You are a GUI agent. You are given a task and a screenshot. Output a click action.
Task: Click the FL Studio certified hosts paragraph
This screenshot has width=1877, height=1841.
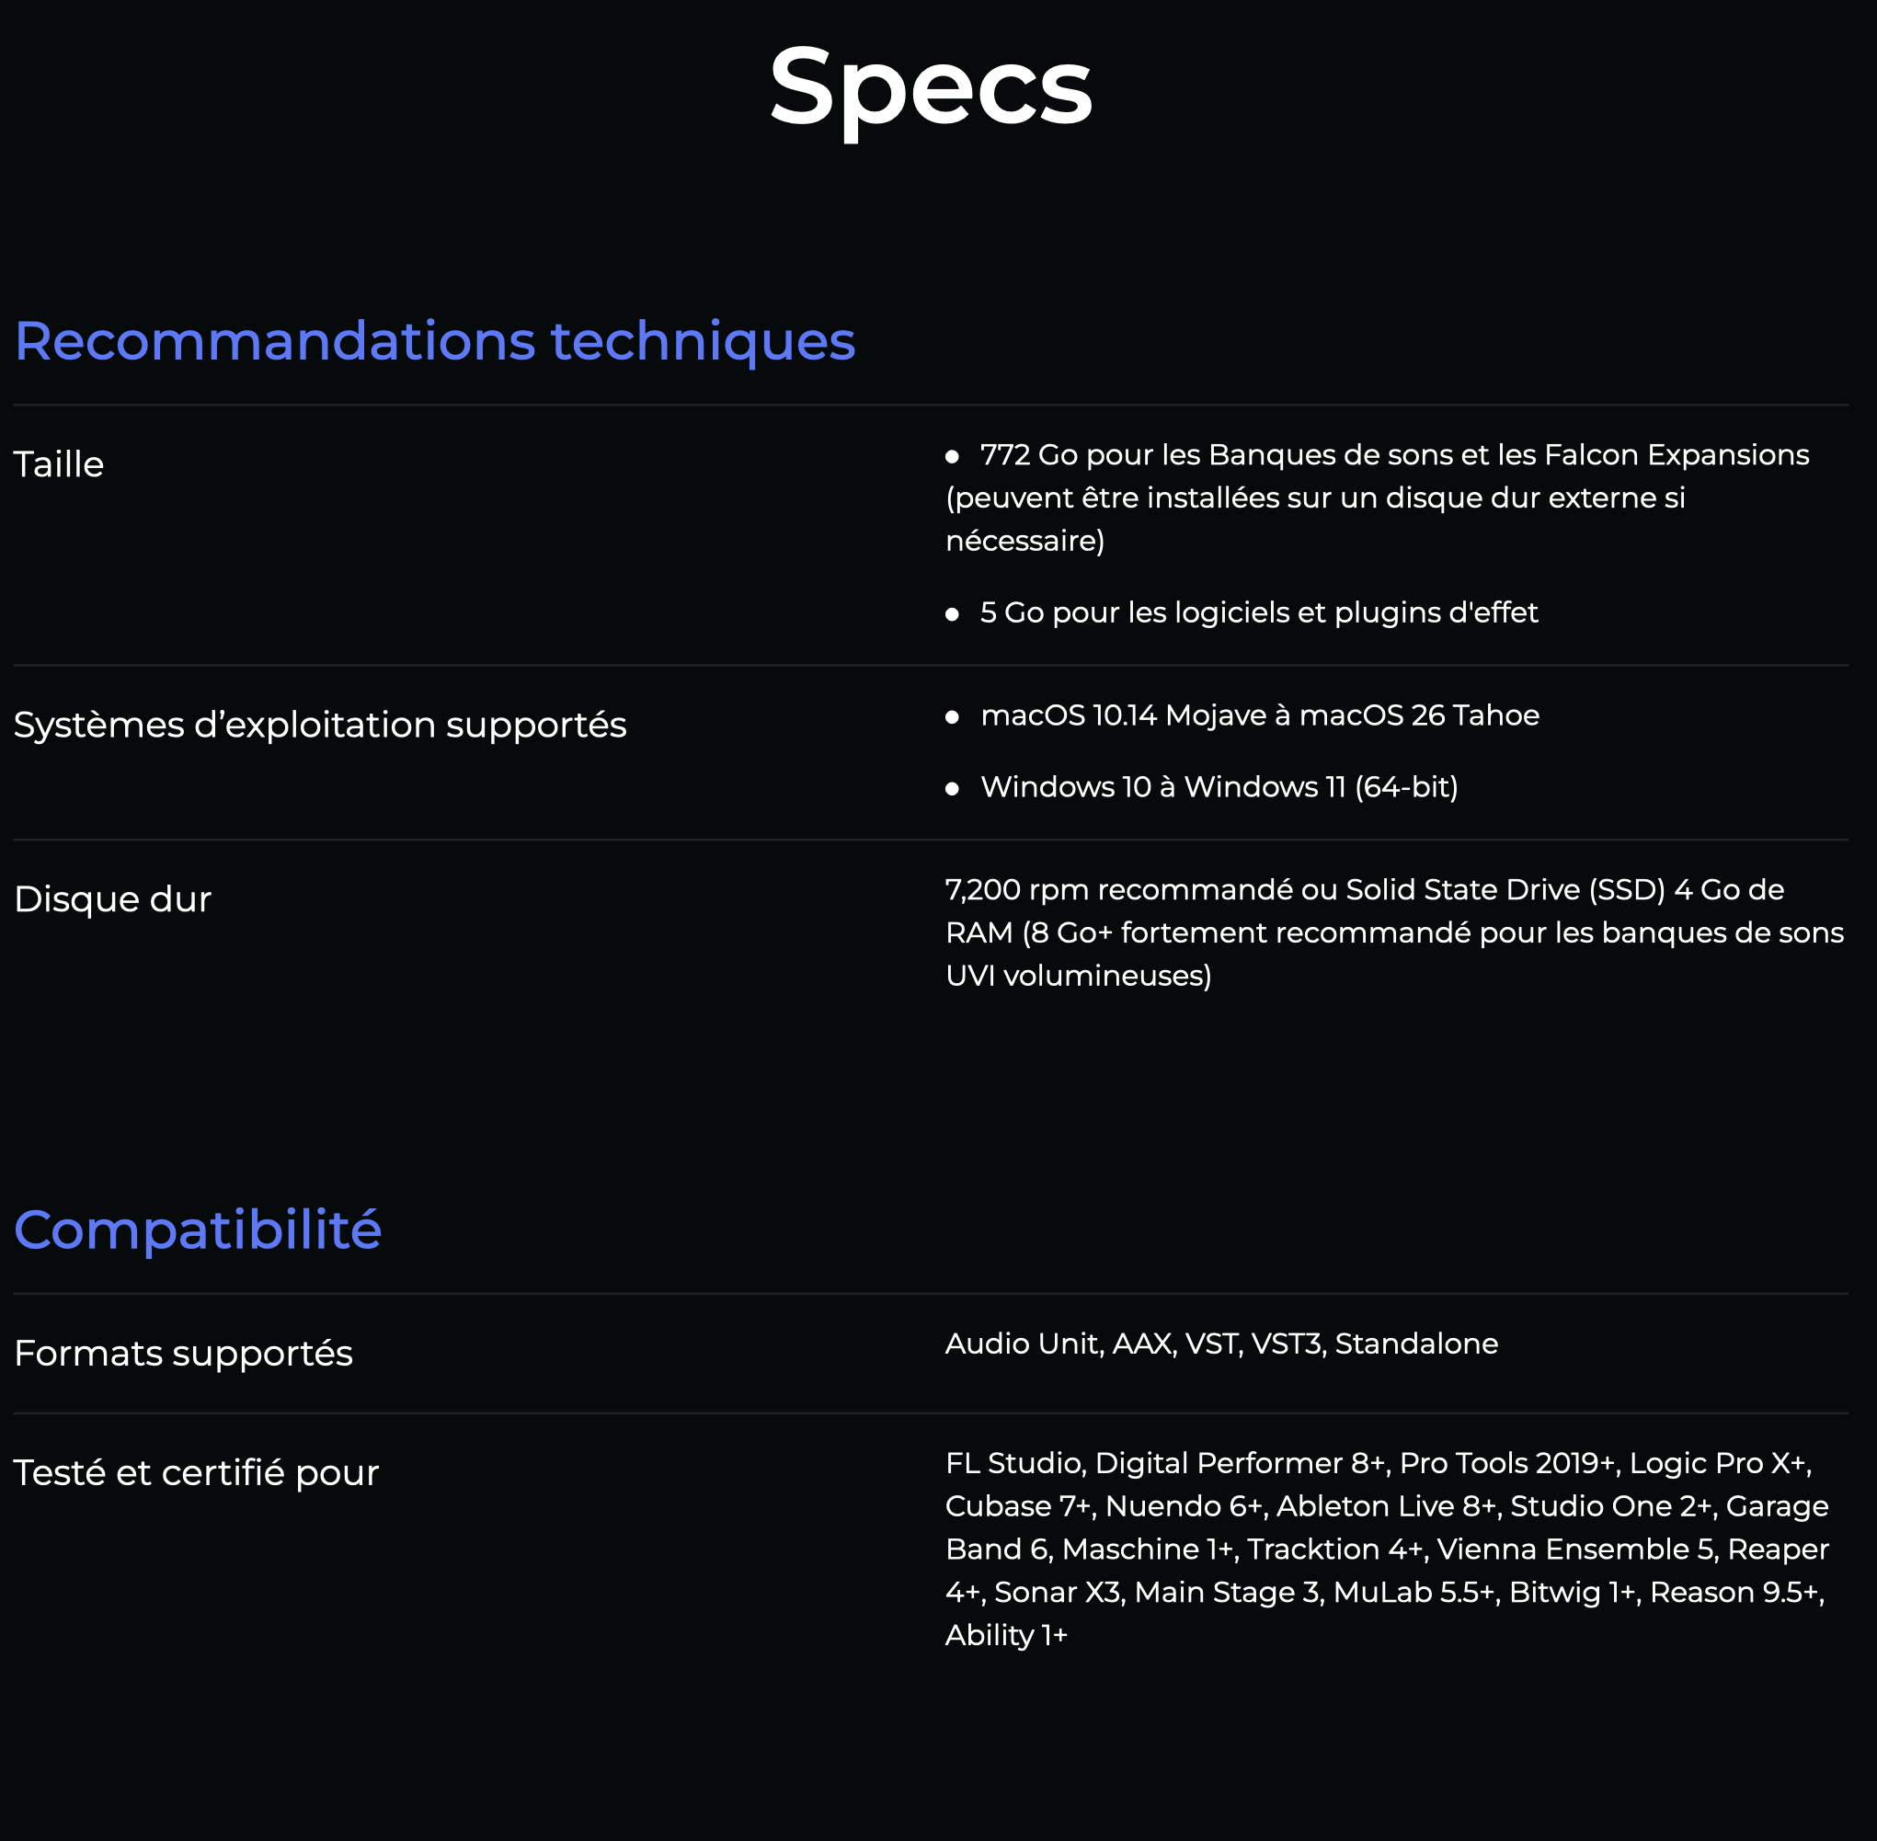[1387, 1548]
